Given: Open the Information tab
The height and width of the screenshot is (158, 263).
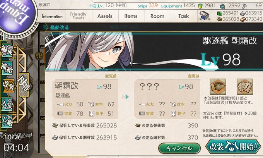Looking at the screenshot, I should coord(52,16).
